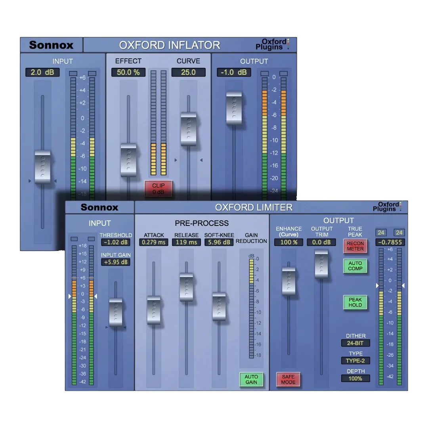This screenshot has width=428, height=428.
Task: Click the INPUT GAIN value +5.95 dB
Action: [x=116, y=262]
